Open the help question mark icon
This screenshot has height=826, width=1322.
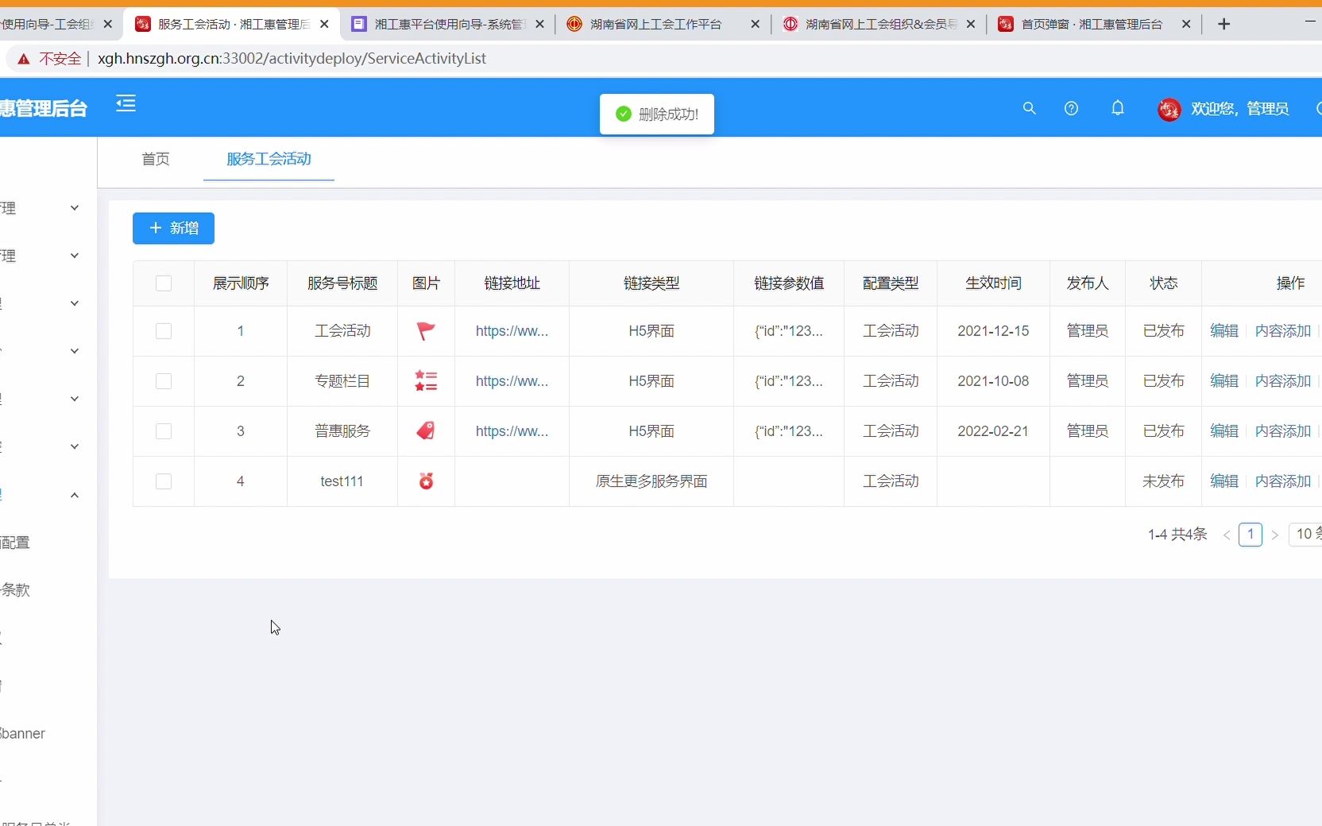pyautogui.click(x=1071, y=108)
